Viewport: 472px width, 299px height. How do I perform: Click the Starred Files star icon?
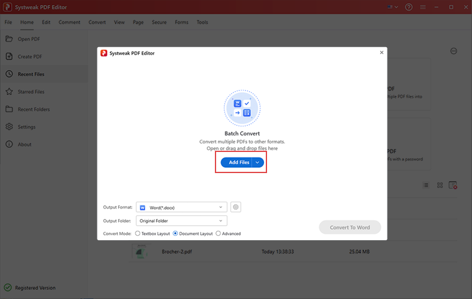coord(9,91)
